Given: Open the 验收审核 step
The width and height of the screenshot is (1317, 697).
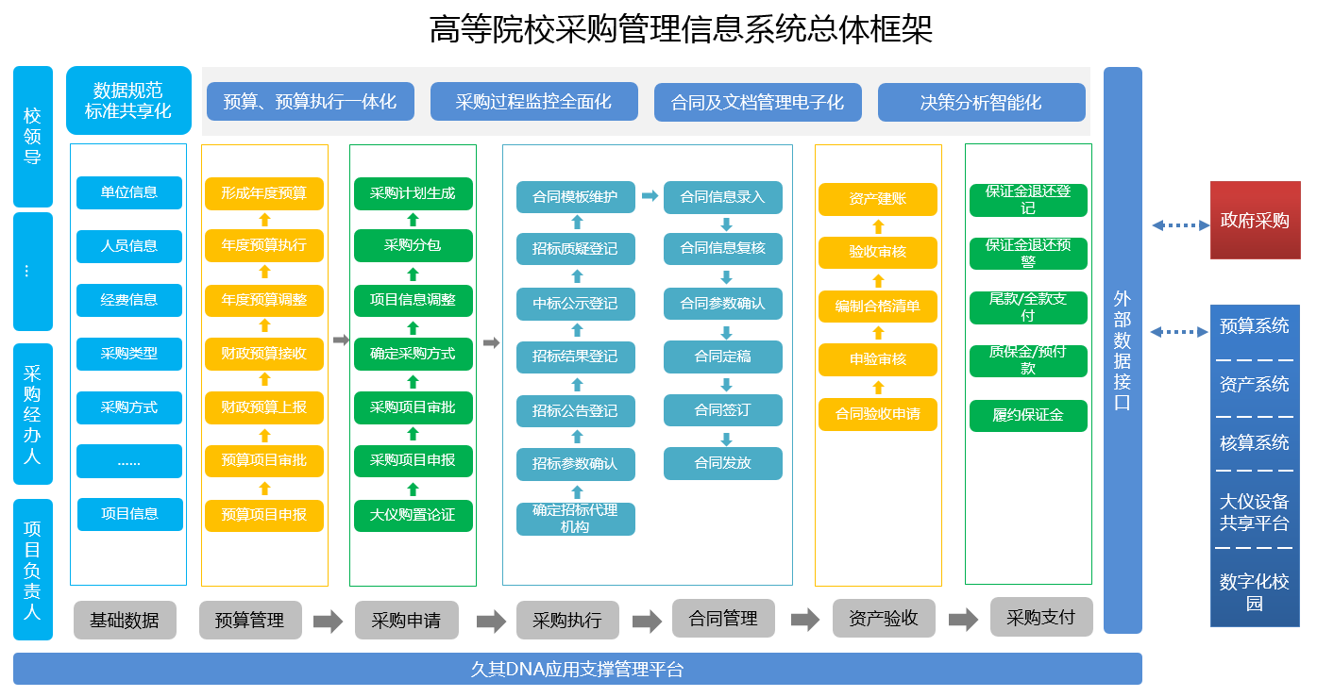Looking at the screenshot, I should 877,252.
